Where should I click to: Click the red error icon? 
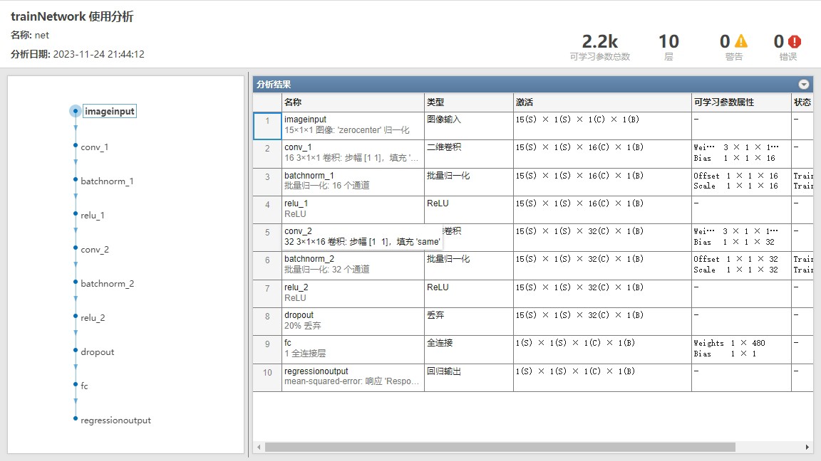[x=795, y=41]
